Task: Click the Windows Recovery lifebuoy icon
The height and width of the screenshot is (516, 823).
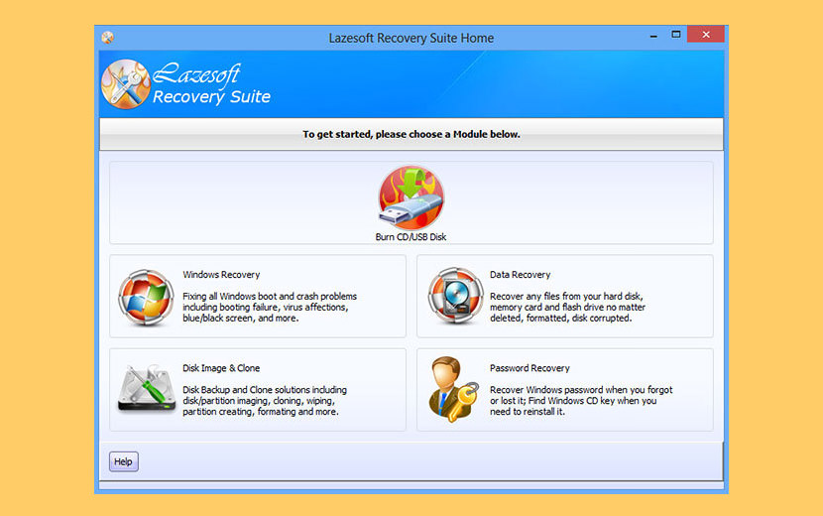Action: click(146, 298)
